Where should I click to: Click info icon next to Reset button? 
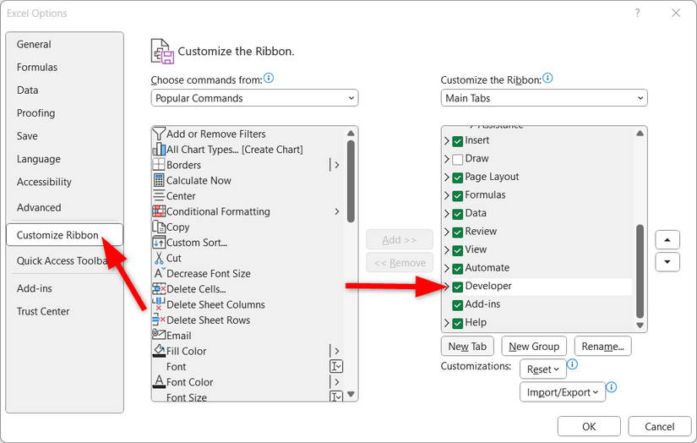point(573,364)
